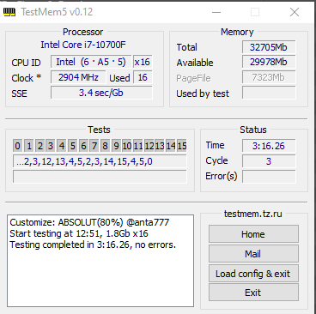The width and height of the screenshot is (316, 314).
Task: Select test indicator box 11
Action: (137, 146)
